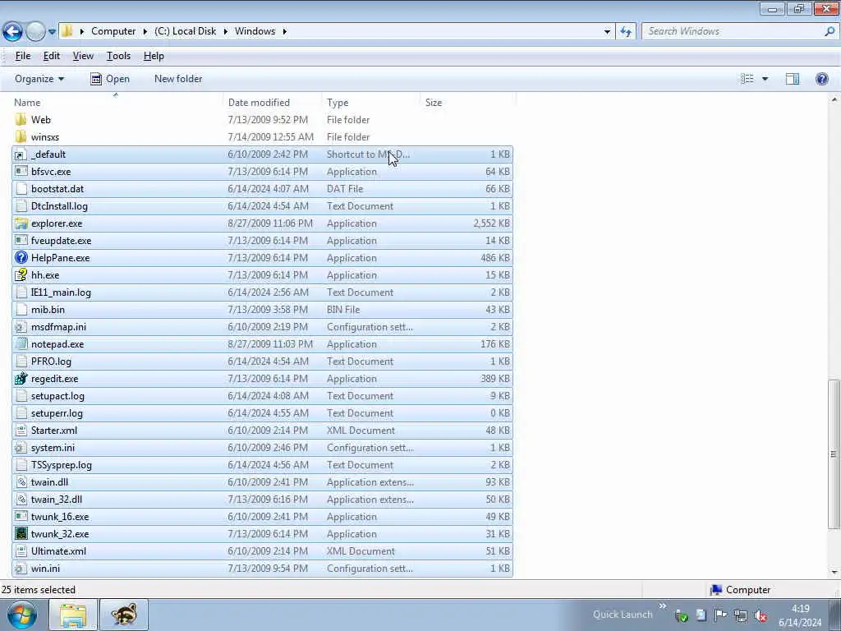Click the twain.dll file icon
Image resolution: width=841 pixels, height=631 pixels.
pos(21,481)
